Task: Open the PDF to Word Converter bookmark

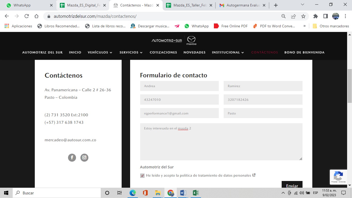Action: 274,26
